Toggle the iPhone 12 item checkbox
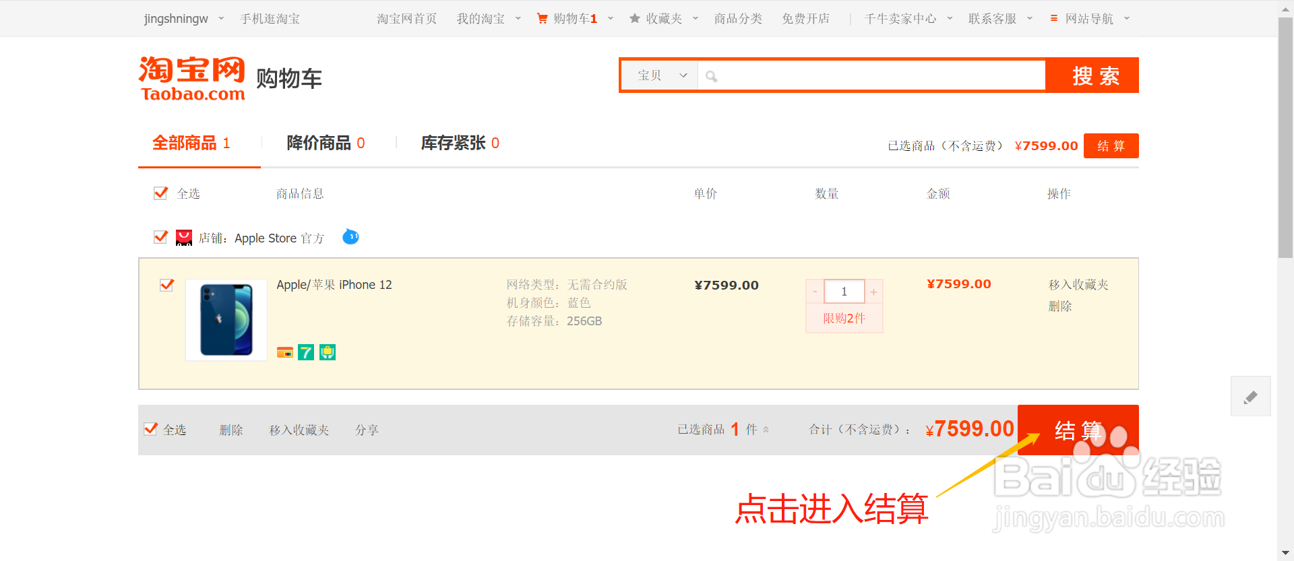 (x=166, y=285)
